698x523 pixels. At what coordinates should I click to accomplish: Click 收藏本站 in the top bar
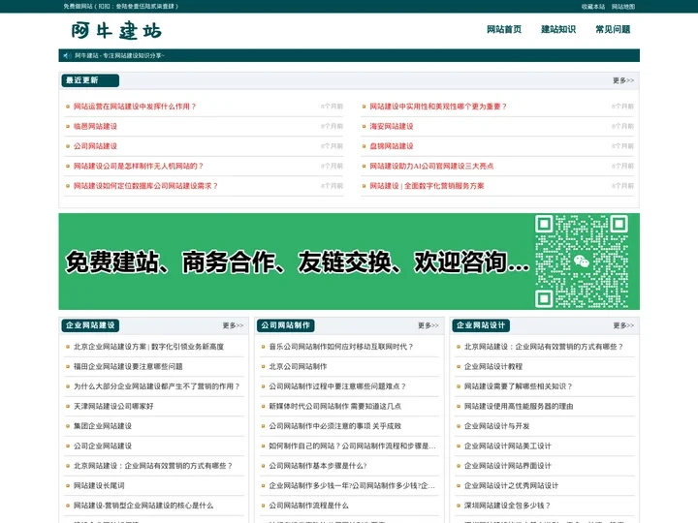(x=593, y=7)
